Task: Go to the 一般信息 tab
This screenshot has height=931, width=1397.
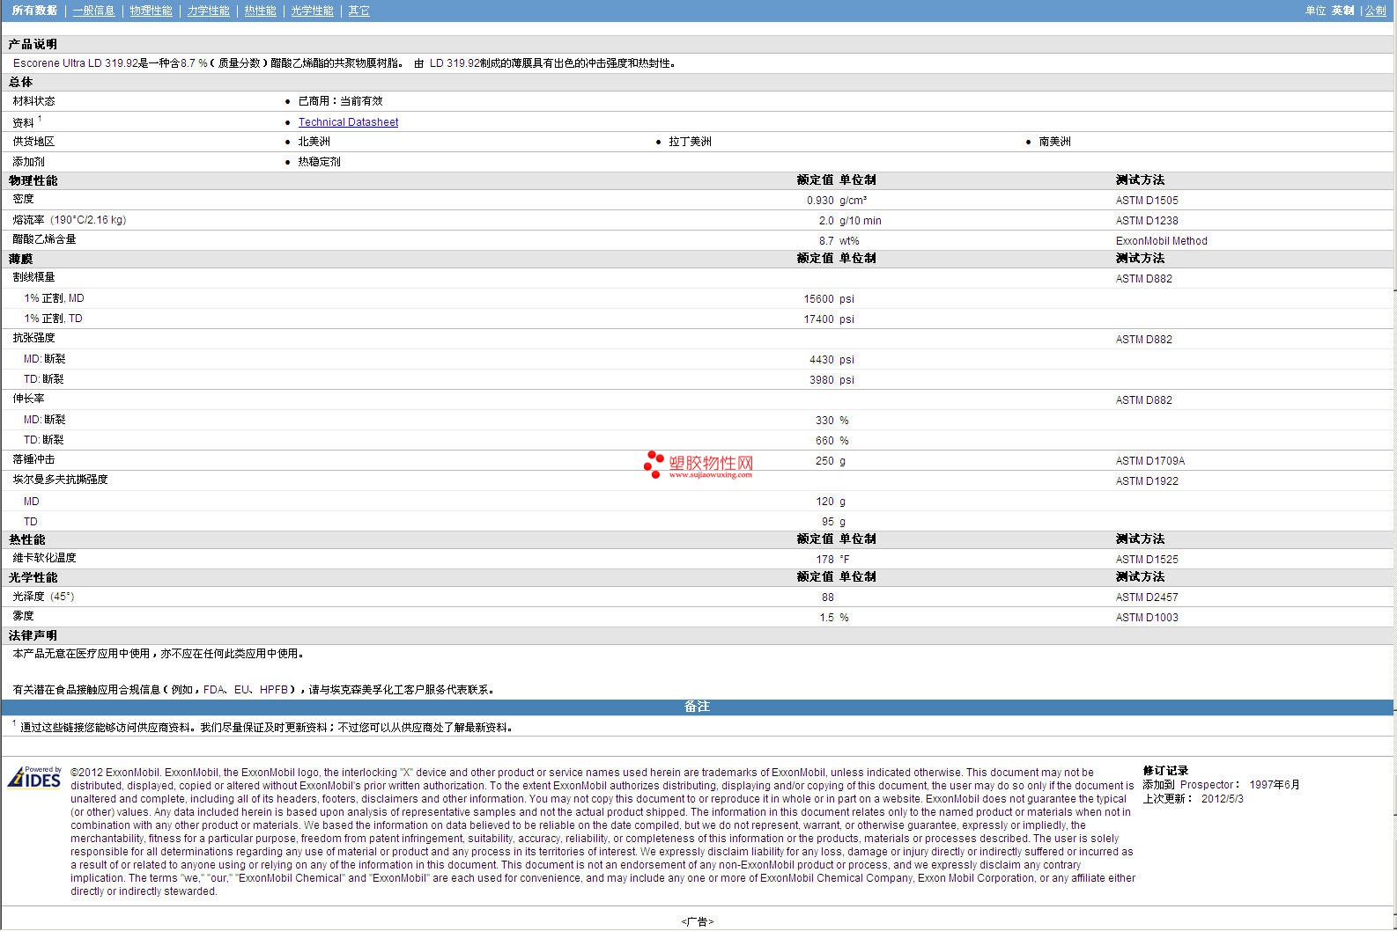Action: point(93,11)
